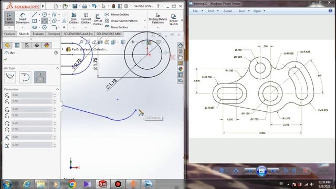Click arc radius parameter field
336x189 pixels.
click(31, 137)
